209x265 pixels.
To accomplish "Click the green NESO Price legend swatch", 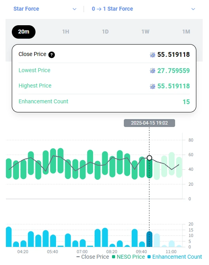I will [114, 257].
